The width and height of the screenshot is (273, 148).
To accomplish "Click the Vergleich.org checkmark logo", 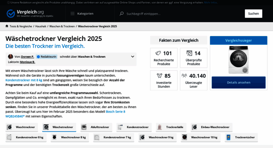I will (x=11, y=14).
